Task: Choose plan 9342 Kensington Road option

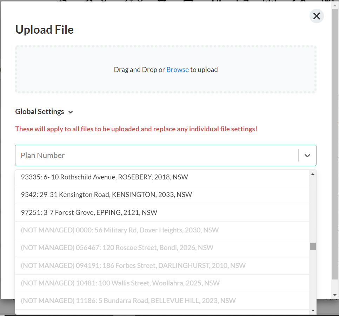Action: coord(106,195)
